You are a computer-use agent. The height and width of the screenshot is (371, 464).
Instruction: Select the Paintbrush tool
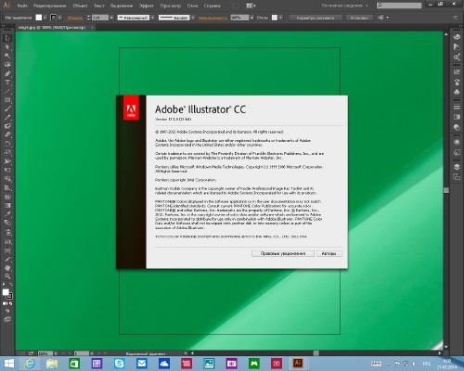pyautogui.click(x=7, y=109)
